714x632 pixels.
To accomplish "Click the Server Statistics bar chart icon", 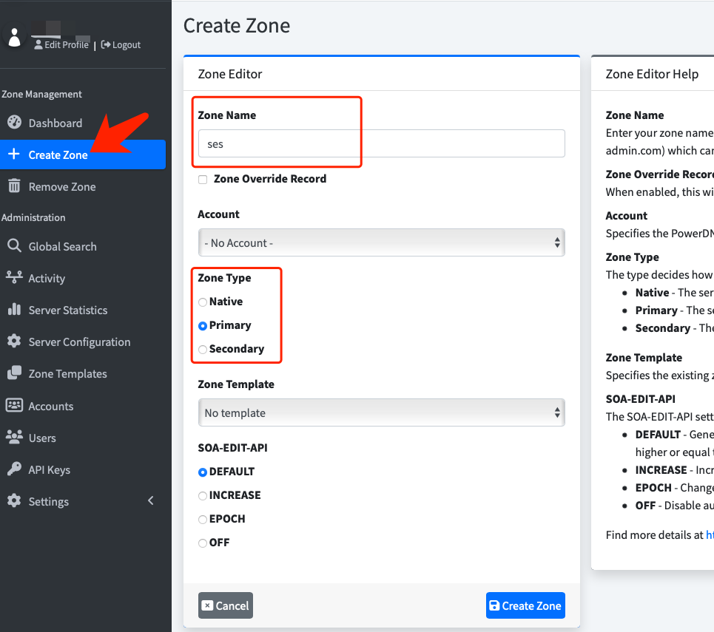I will point(14,310).
